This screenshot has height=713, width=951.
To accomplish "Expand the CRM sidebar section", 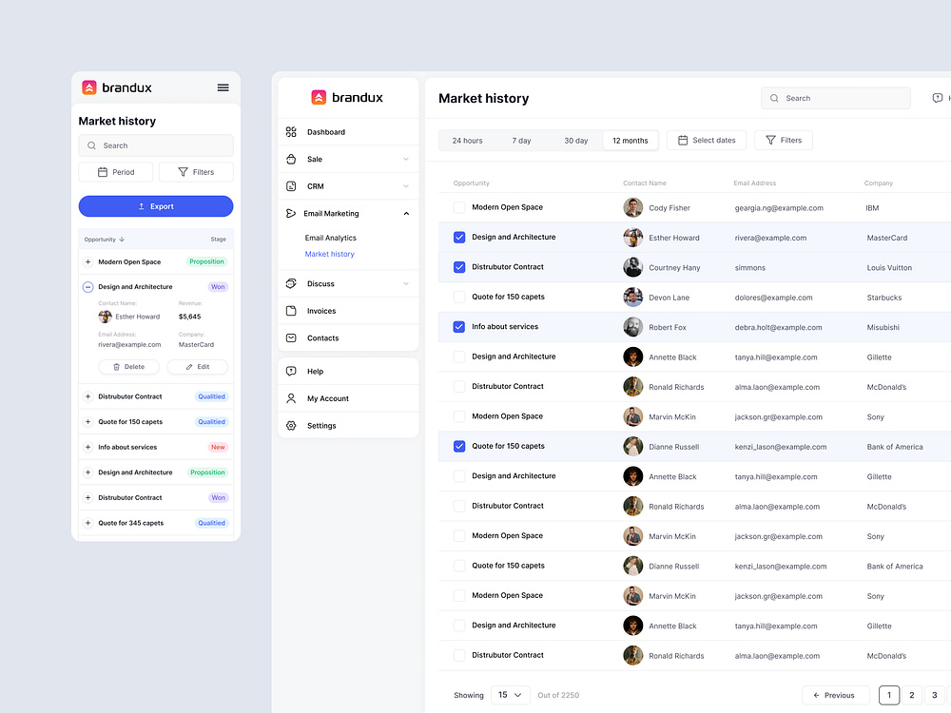I will click(406, 185).
